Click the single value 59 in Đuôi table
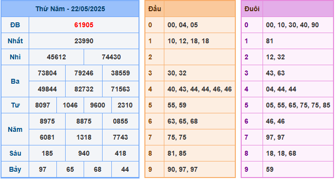Screen dimensions: 335x179 tap(270, 169)
